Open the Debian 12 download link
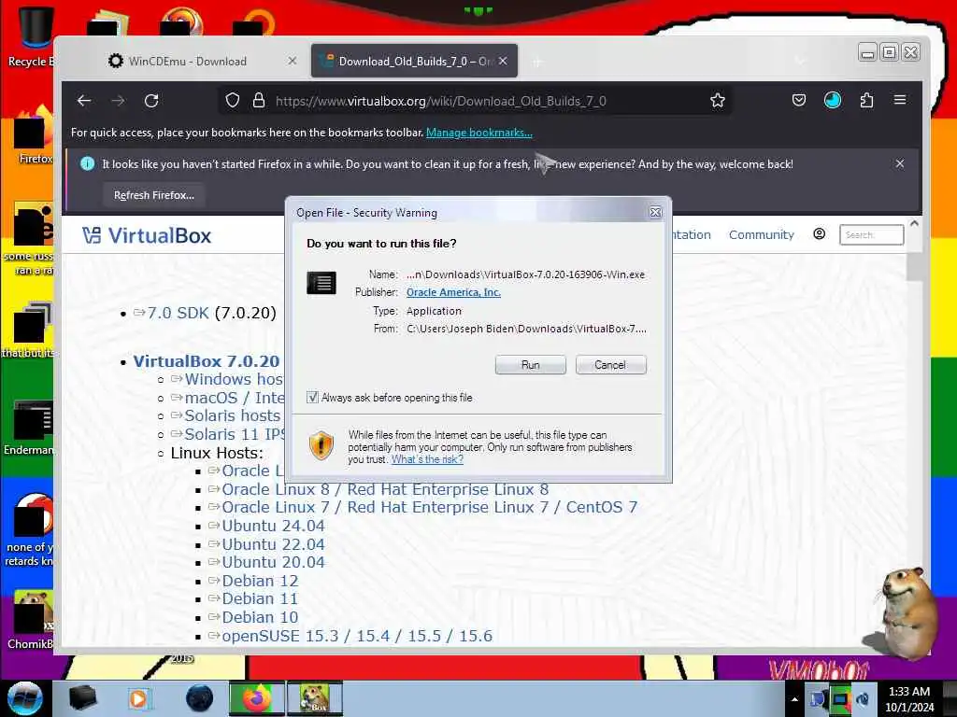Screen dimensions: 957x717 tap(260, 581)
